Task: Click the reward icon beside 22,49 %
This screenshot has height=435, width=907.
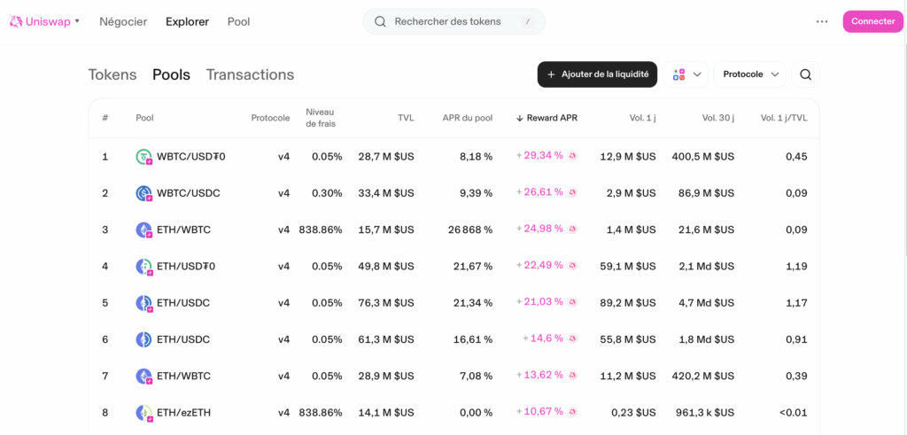Action: pyautogui.click(x=573, y=266)
